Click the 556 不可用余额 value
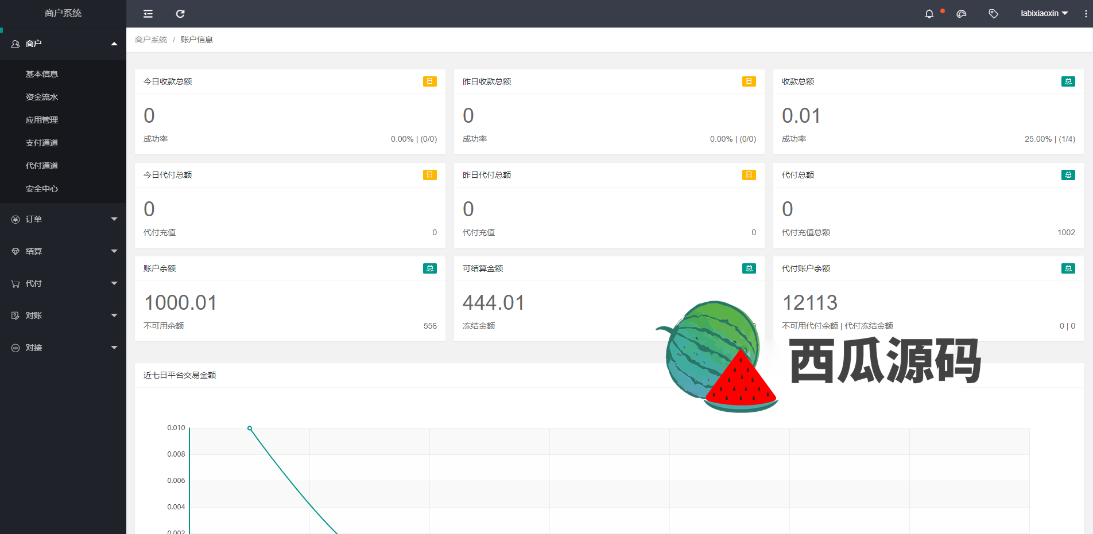Viewport: 1093px width, 534px height. (430, 326)
